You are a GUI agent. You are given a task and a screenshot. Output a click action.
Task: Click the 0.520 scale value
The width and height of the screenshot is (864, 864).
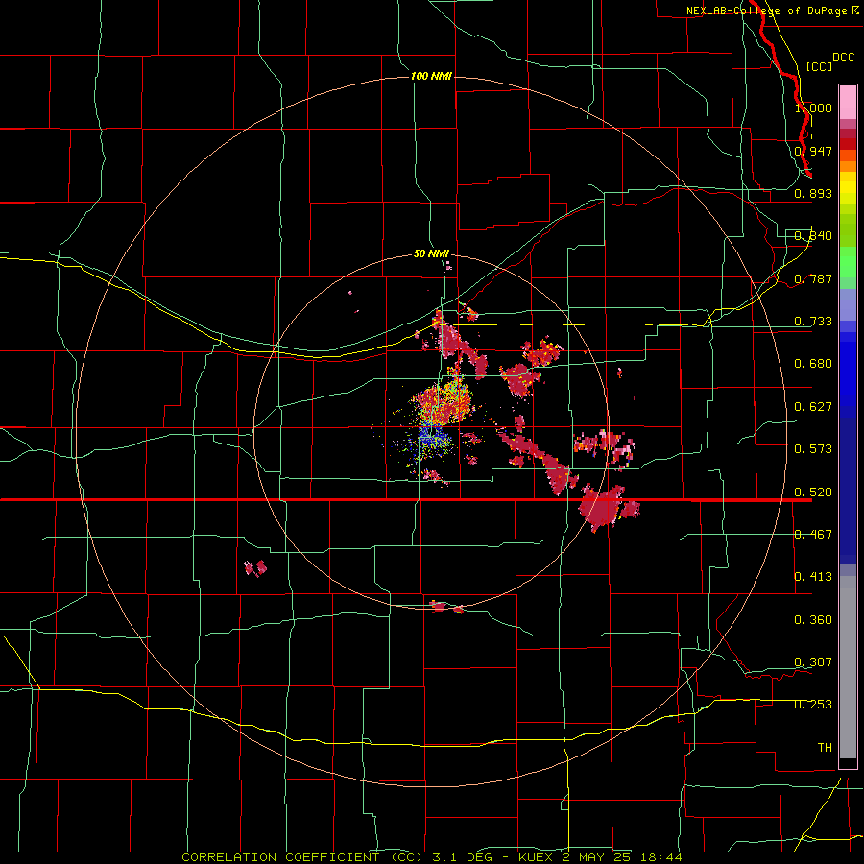point(813,492)
